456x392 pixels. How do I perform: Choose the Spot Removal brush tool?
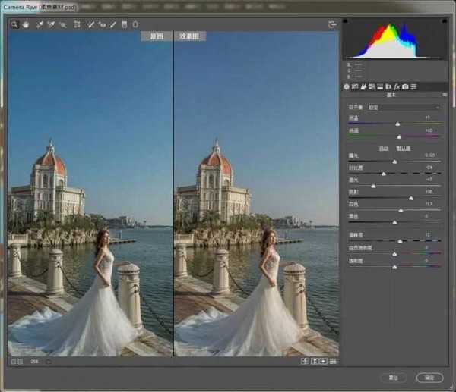click(x=91, y=24)
